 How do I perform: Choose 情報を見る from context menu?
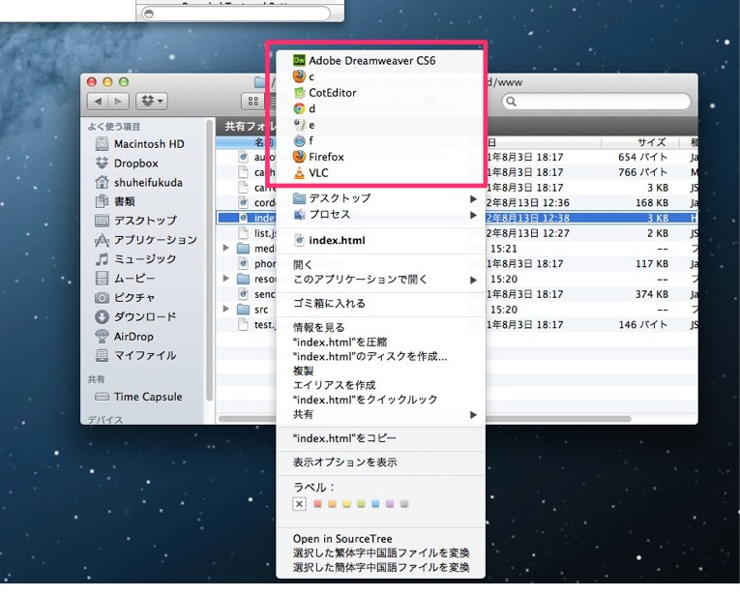[x=319, y=327]
